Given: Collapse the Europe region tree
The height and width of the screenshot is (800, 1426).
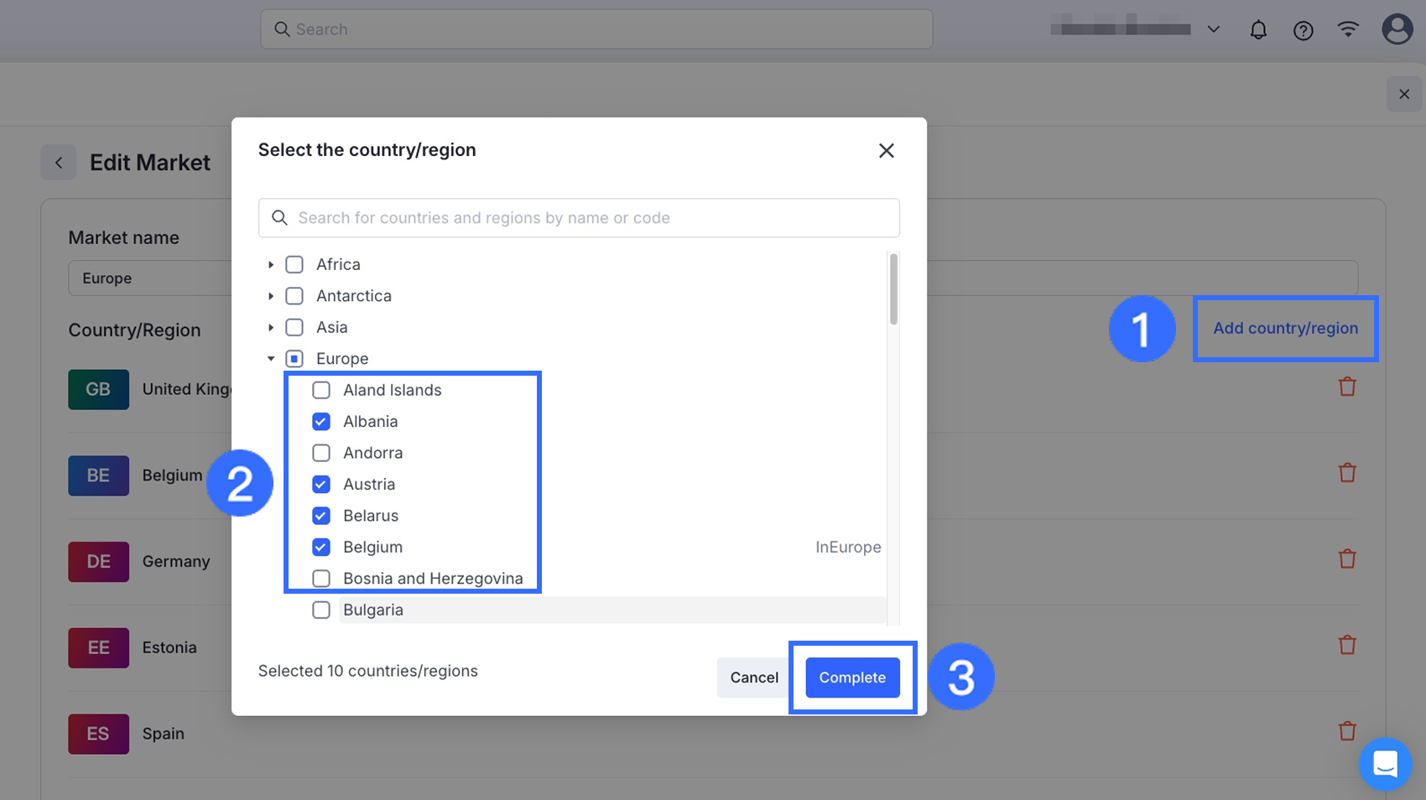Looking at the screenshot, I should (x=271, y=359).
